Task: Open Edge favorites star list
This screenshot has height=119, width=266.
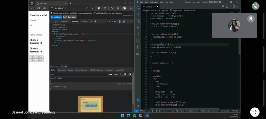Action: (x=112, y=8)
